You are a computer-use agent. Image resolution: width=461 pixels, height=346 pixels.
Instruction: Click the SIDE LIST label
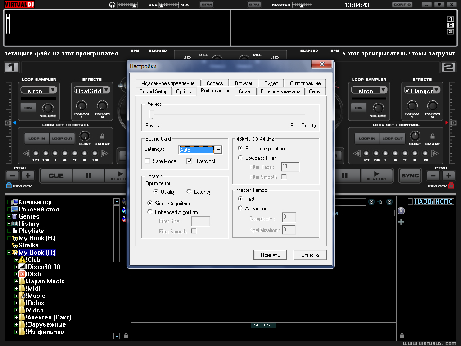click(x=263, y=325)
